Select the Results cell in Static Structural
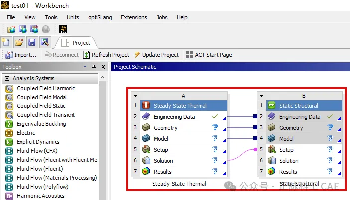The height and width of the screenshot is (200, 350). tap(288, 172)
